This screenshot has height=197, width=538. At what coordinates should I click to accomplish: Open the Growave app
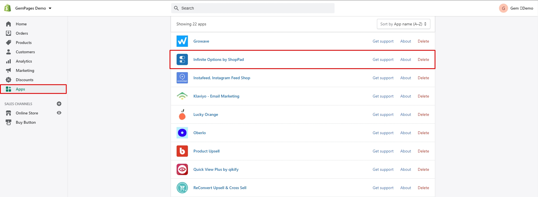click(201, 41)
